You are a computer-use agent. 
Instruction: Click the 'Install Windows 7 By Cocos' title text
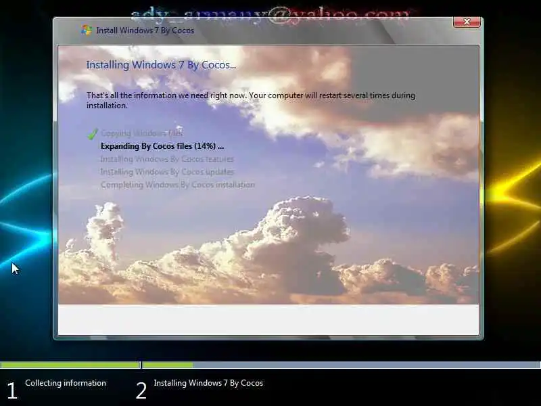[x=145, y=30]
